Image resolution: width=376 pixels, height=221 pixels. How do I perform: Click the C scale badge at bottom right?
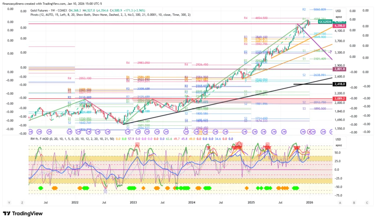(x=366, y=202)
